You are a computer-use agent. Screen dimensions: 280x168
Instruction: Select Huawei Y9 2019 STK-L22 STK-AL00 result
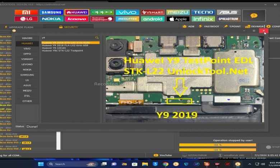pos(70,43)
